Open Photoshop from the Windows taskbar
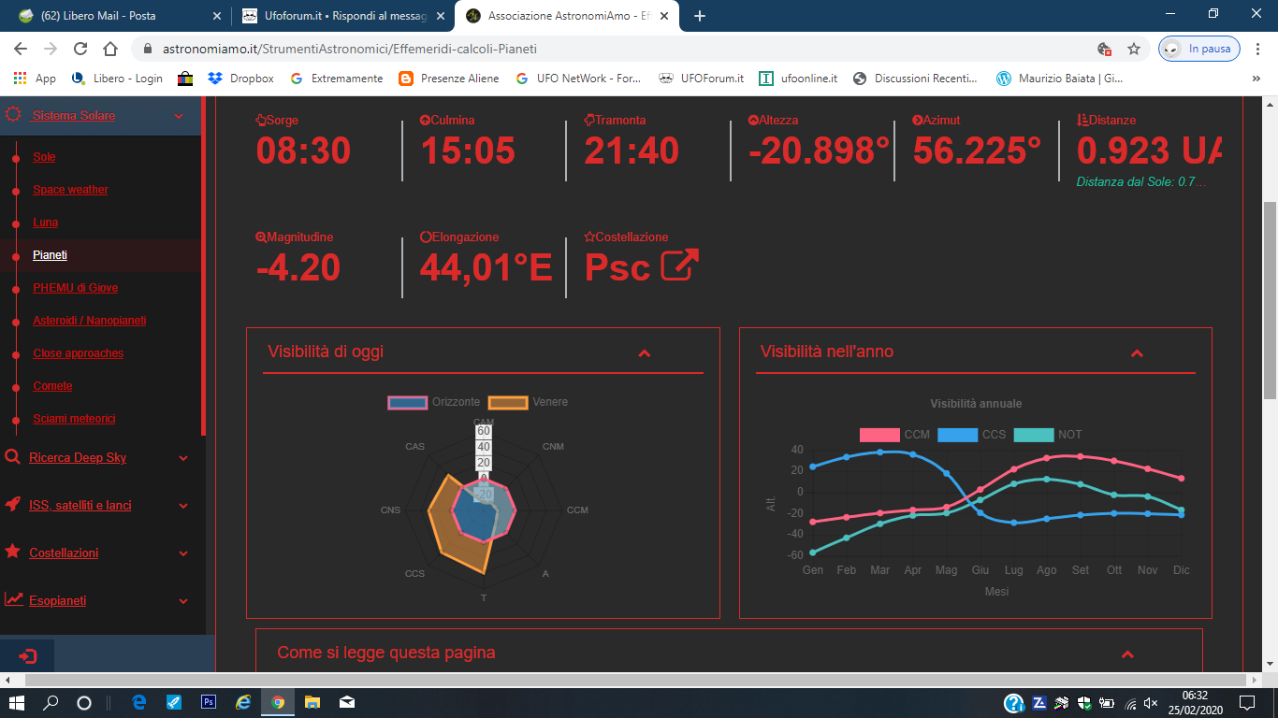The width and height of the screenshot is (1278, 718). point(209,701)
